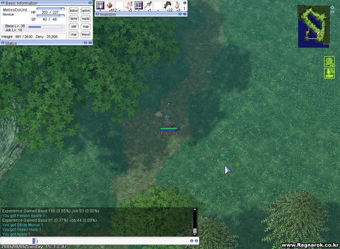This screenshot has width=340, height=249.
Task: Click the base level experience bar
Action: [45, 27]
